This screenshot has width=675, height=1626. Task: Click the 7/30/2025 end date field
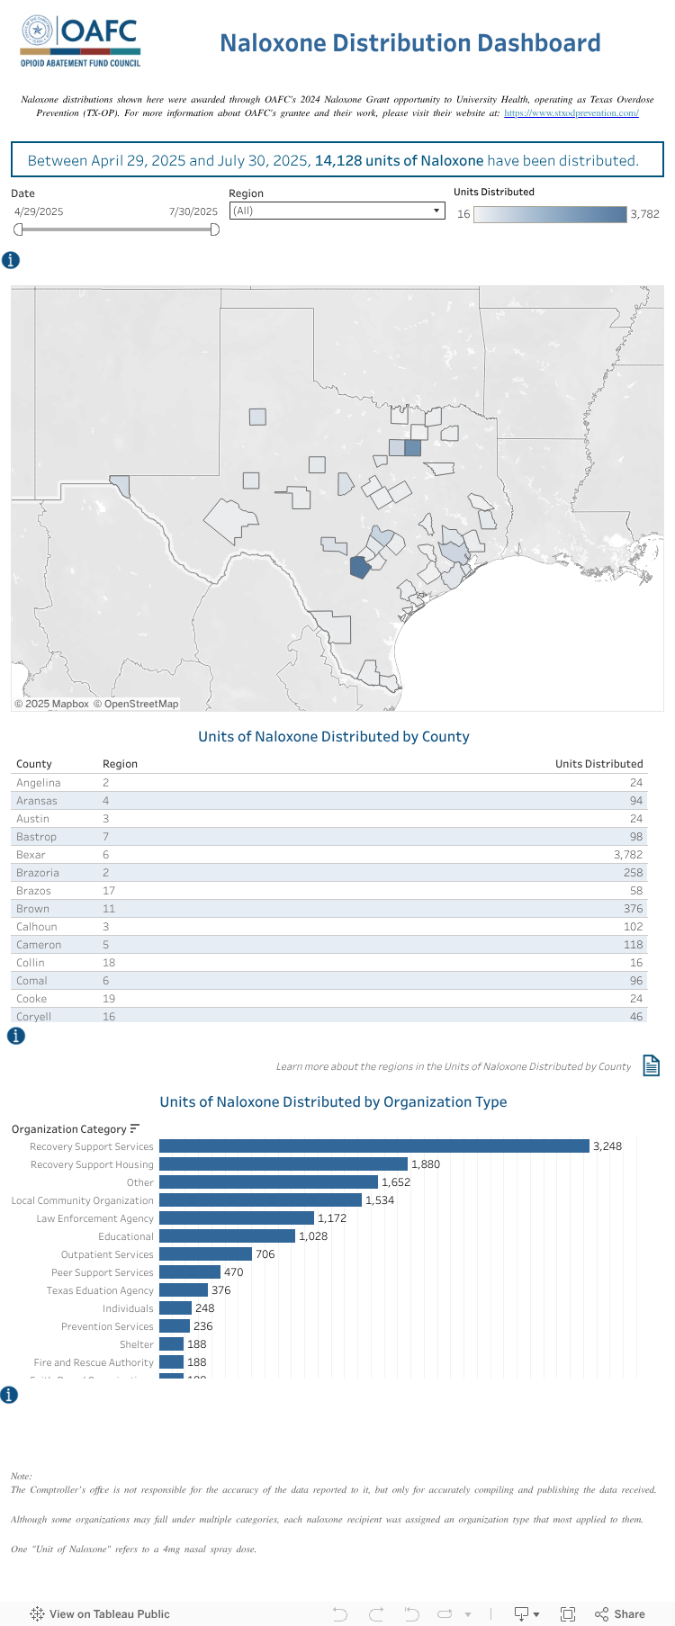tap(193, 211)
